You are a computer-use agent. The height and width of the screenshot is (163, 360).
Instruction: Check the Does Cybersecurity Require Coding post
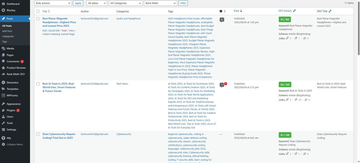38,134
